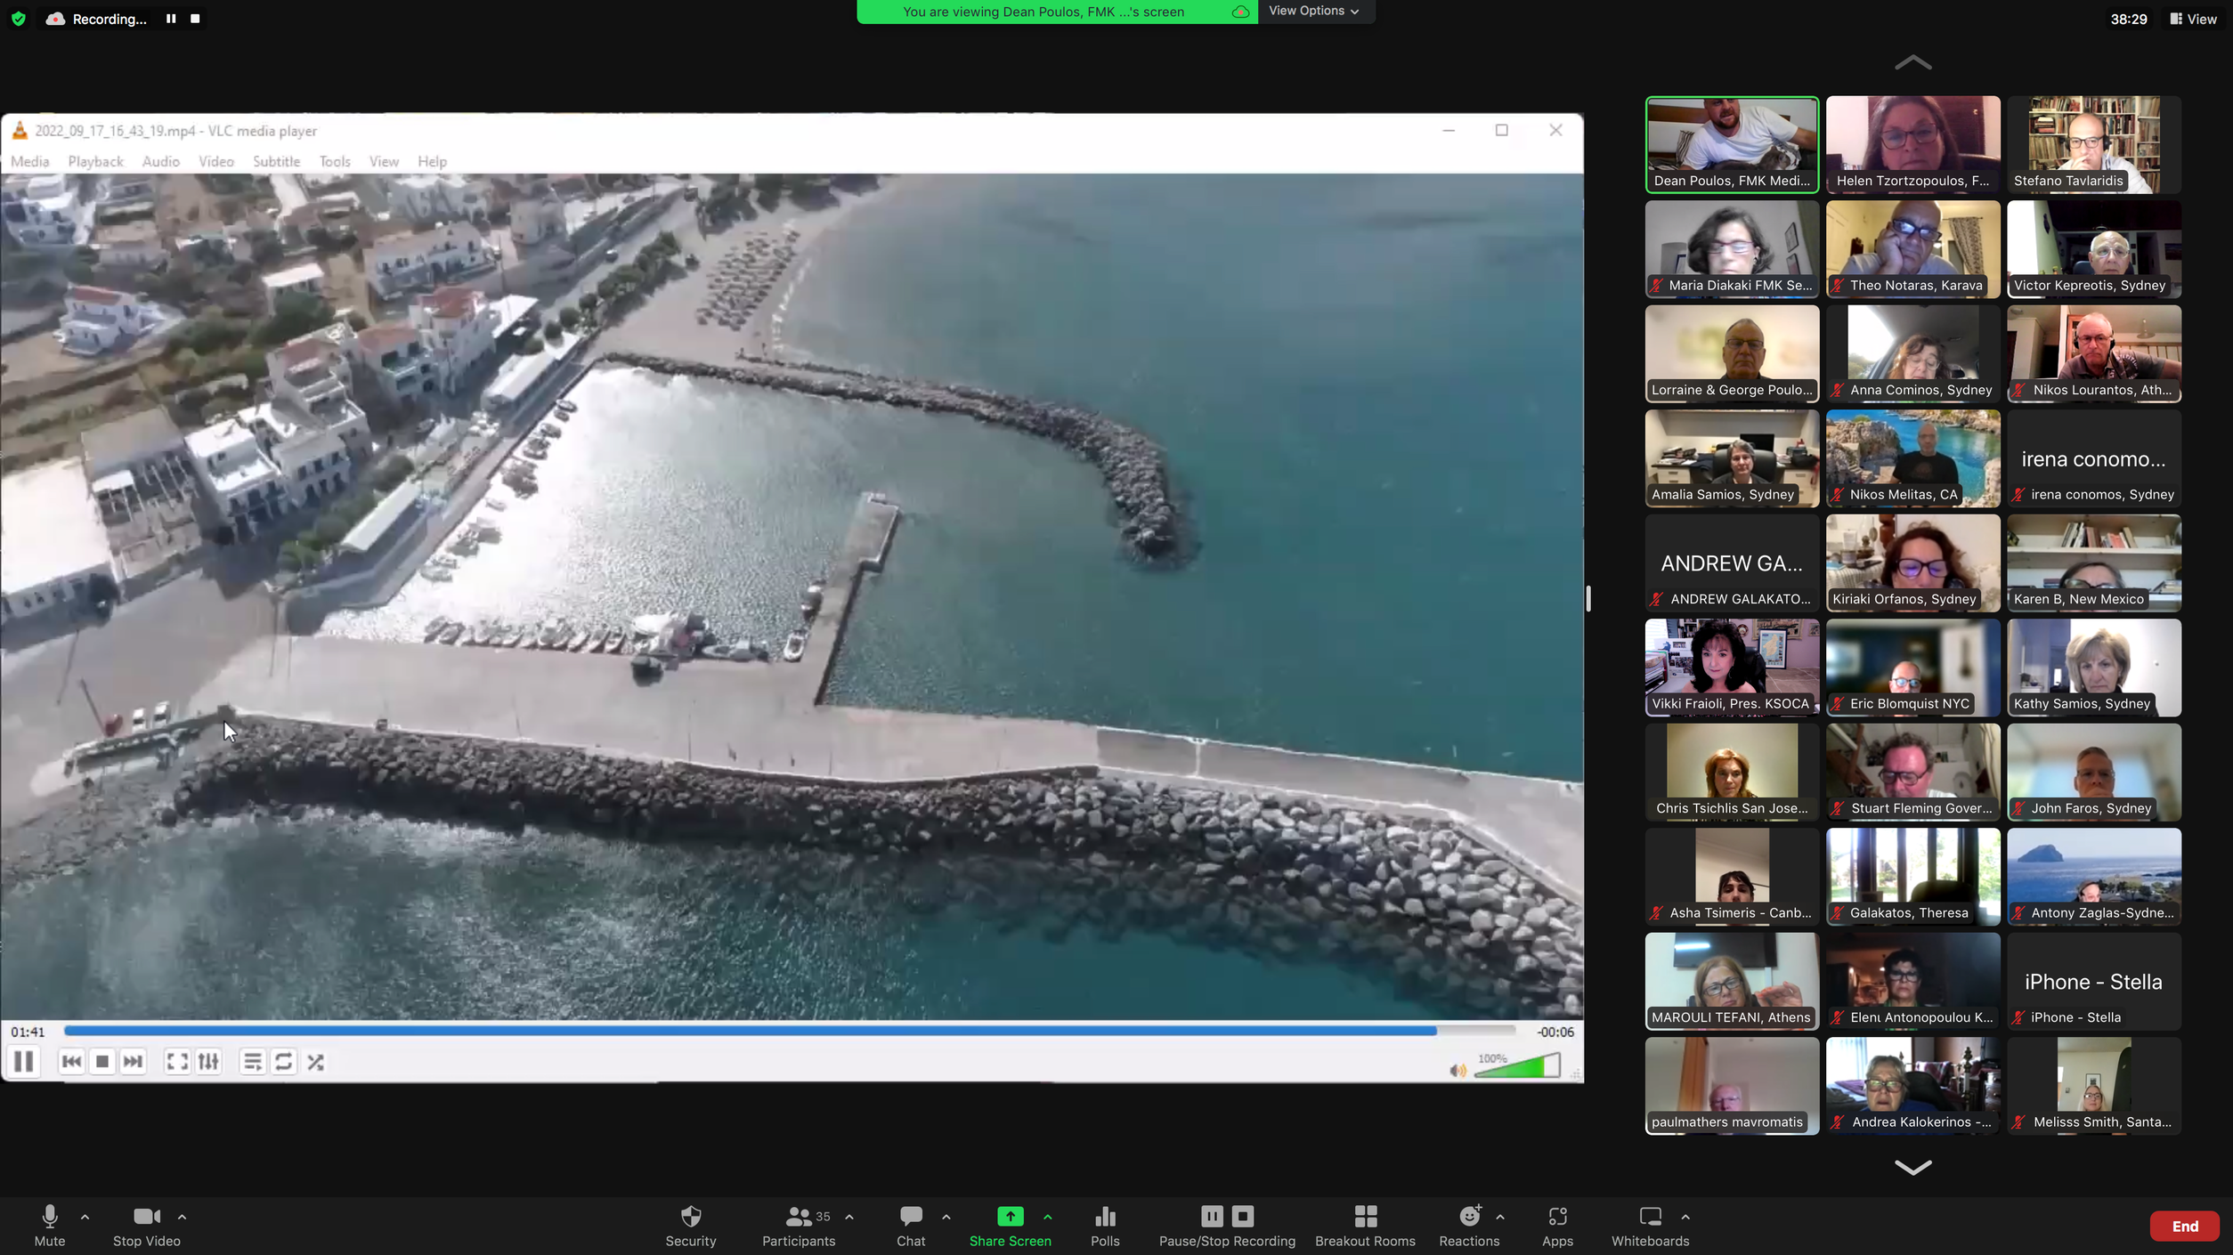Mute the microphone
The image size is (2233, 1255).
[50, 1225]
